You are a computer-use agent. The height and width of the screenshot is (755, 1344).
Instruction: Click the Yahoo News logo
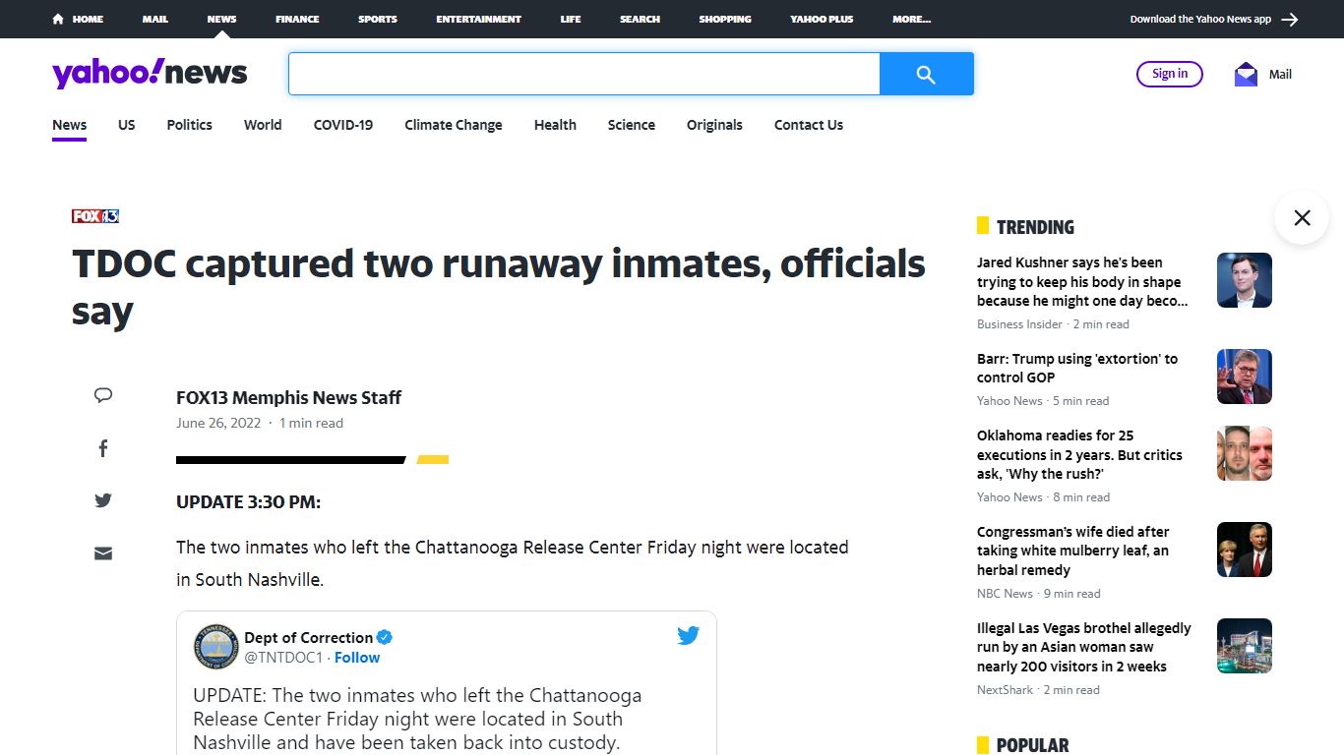150,74
